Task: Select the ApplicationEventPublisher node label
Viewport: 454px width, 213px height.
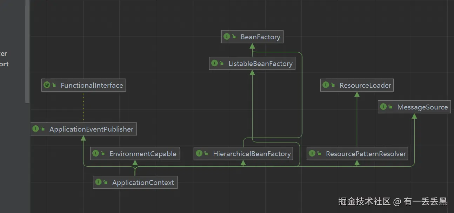Action: [x=91, y=129]
